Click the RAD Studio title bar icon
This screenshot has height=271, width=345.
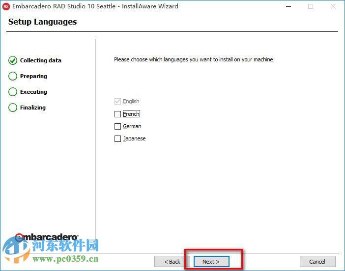[x=6, y=6]
